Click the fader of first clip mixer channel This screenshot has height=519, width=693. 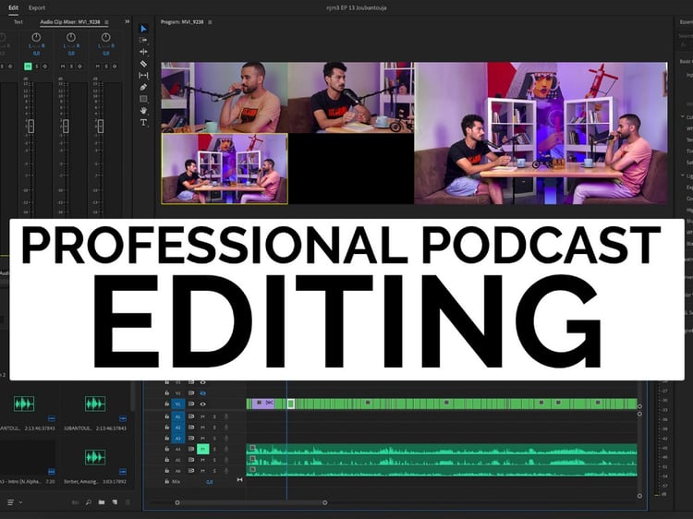click(x=30, y=127)
